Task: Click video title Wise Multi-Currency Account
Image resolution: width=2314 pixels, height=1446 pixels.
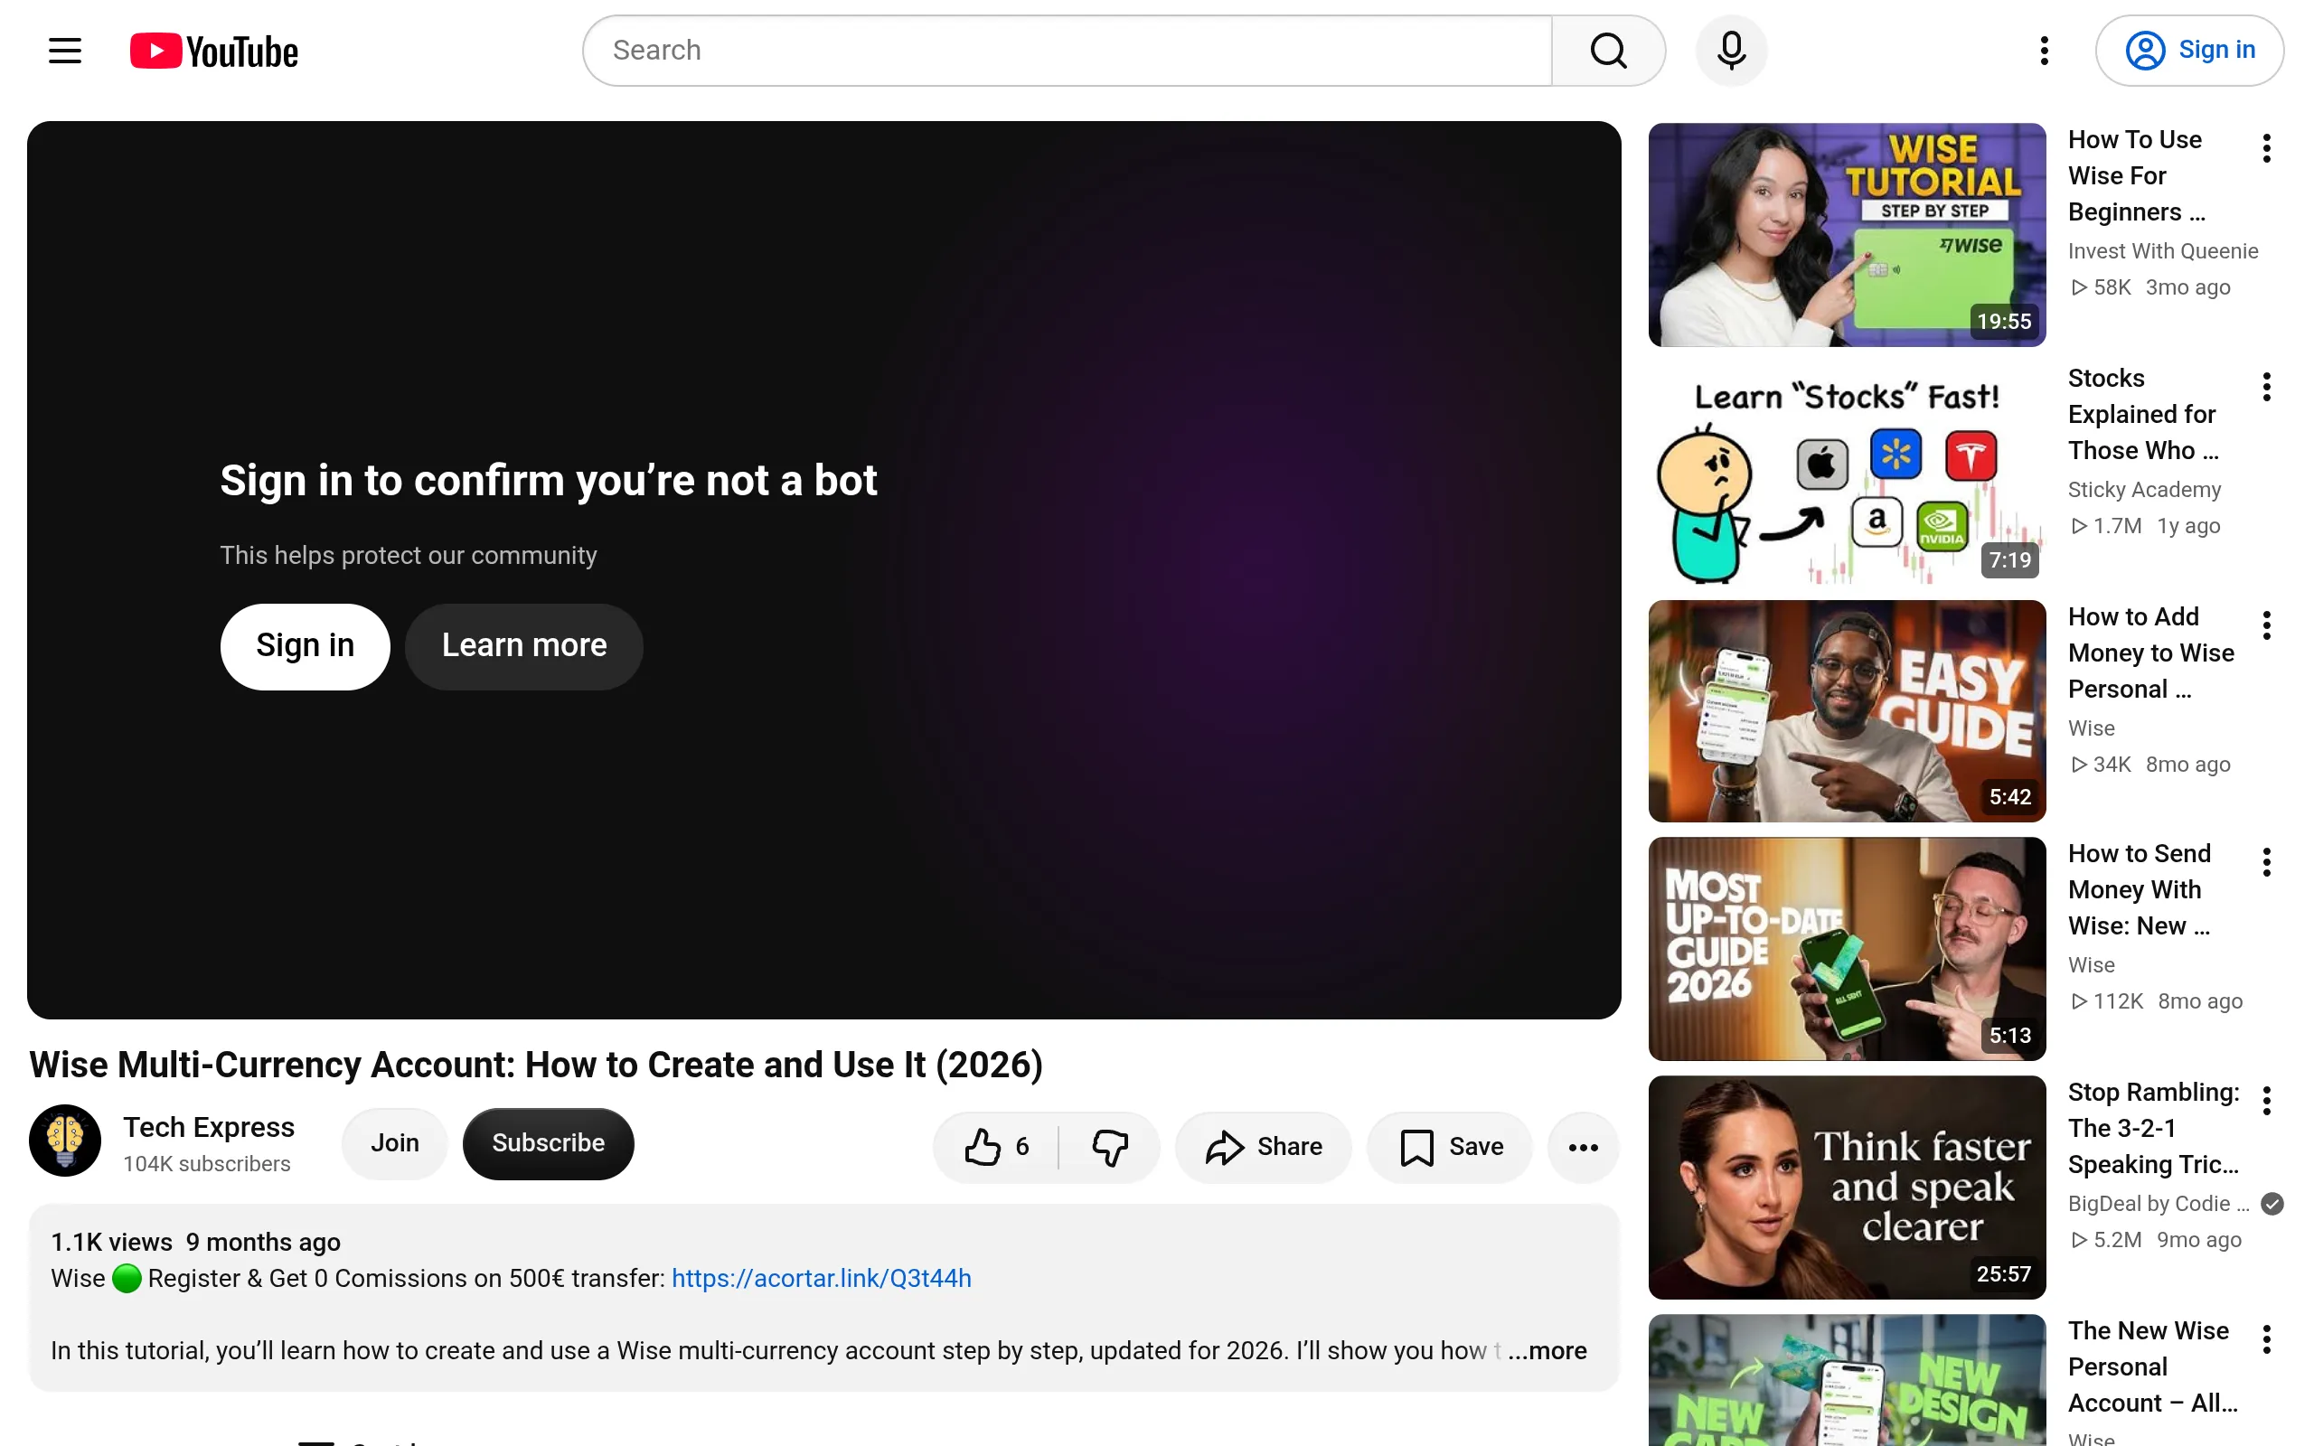Action: tap(535, 1066)
